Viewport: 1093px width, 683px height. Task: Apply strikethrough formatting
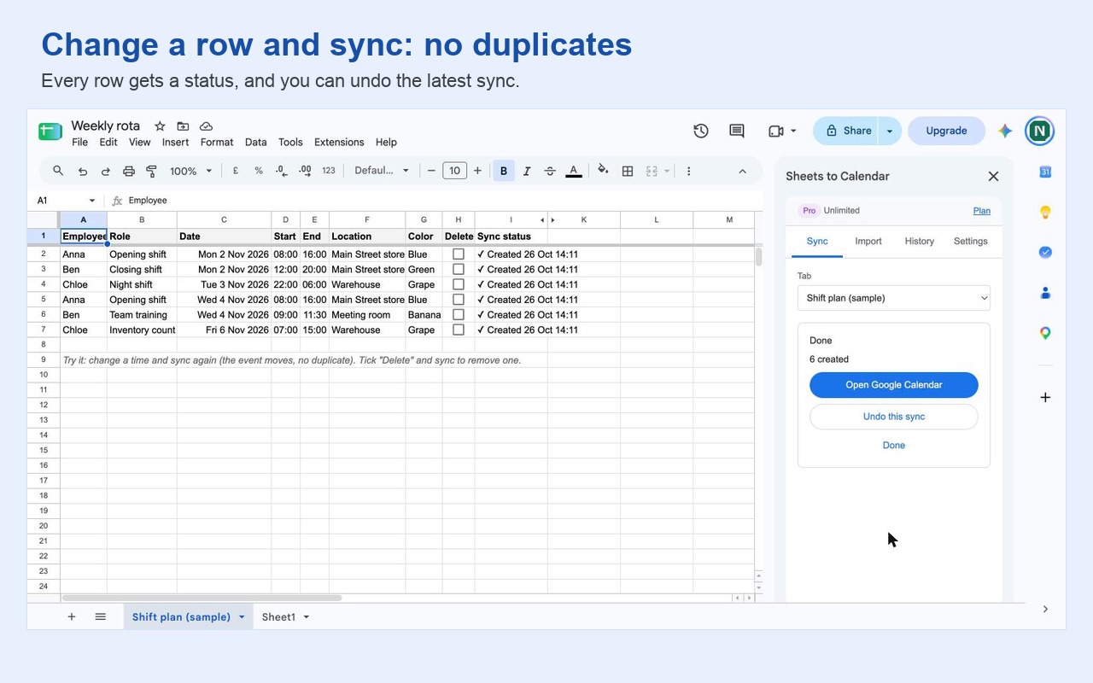tap(550, 171)
